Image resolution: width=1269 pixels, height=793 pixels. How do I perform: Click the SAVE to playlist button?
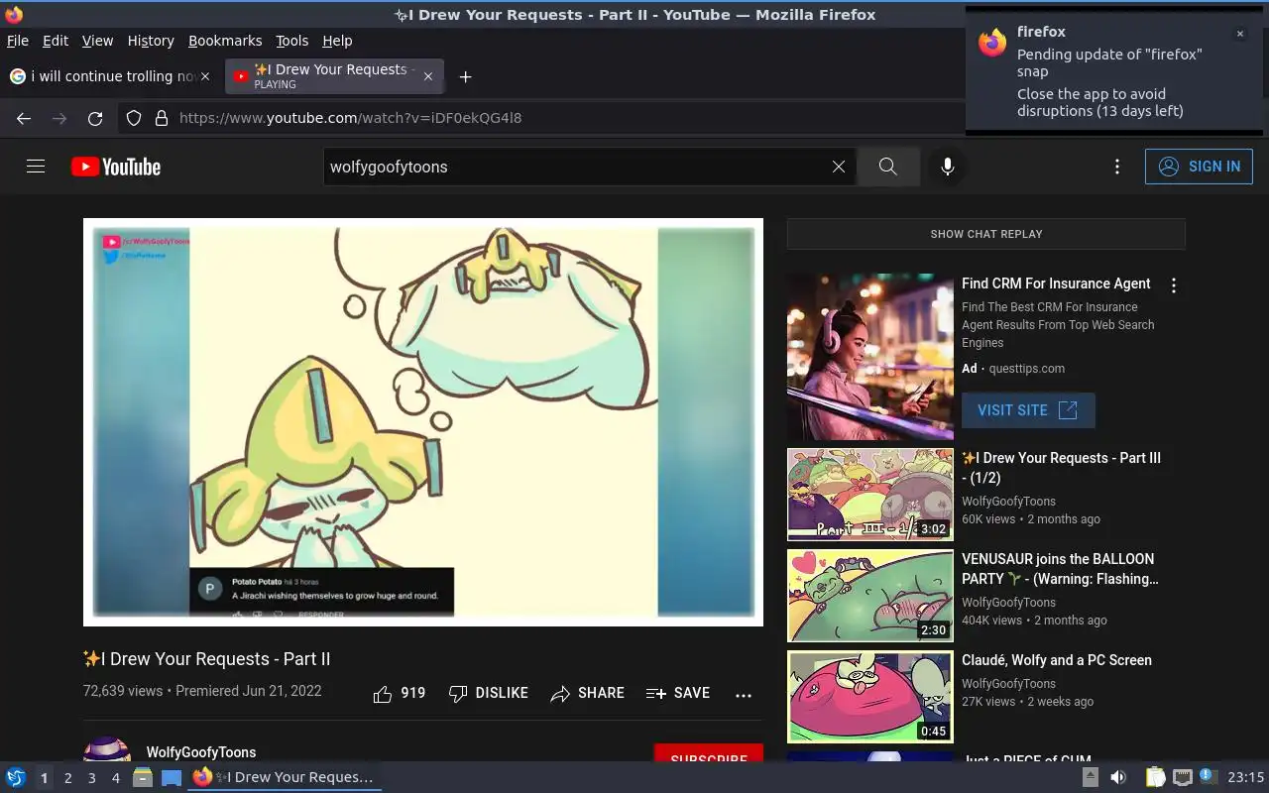[678, 693]
